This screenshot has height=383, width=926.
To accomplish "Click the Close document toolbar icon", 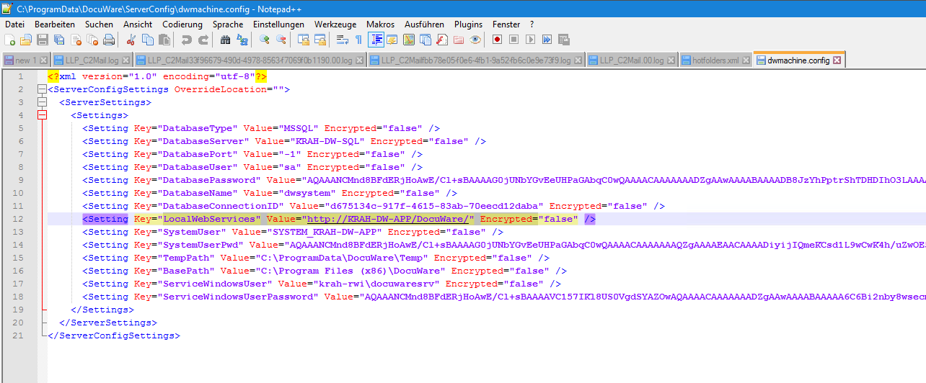I will (76, 40).
